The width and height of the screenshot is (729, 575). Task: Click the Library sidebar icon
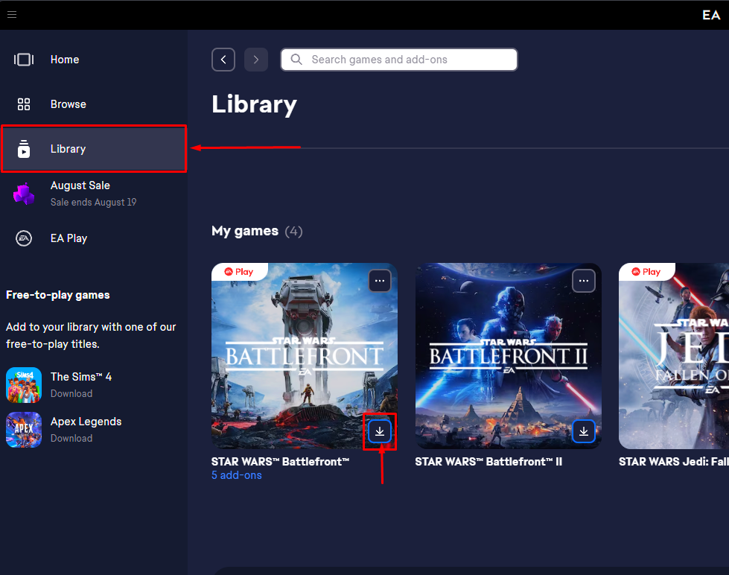[x=24, y=149]
